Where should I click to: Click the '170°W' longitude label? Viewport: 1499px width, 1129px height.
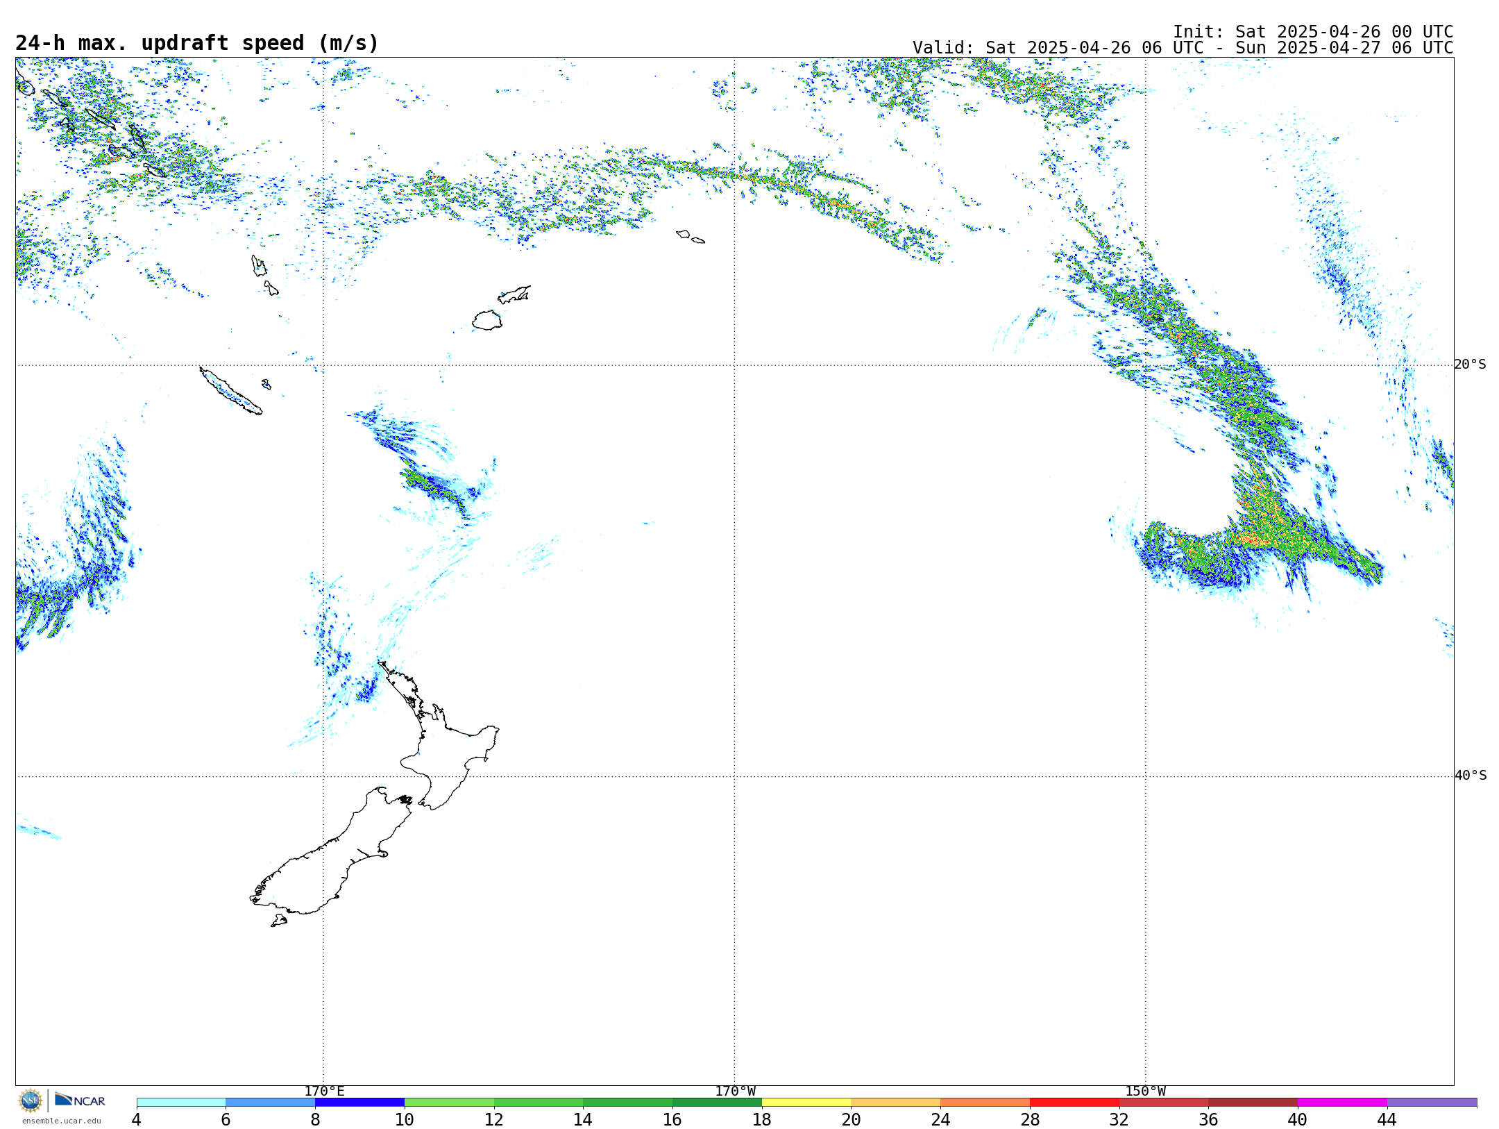click(736, 1091)
